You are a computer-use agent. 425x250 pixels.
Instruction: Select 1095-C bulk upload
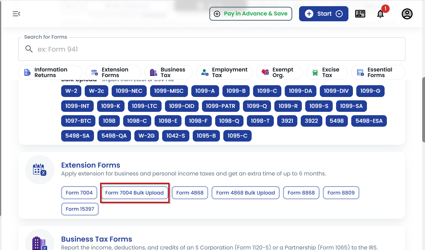tap(237, 136)
